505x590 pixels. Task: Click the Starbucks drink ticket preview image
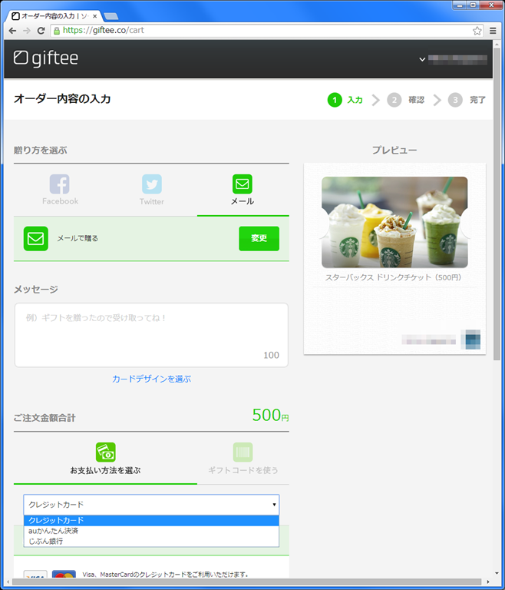tap(394, 222)
